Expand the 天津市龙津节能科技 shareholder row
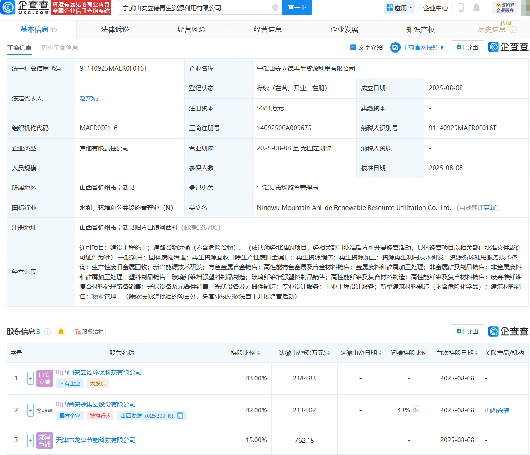This screenshot has height=455, width=530. 30,440
